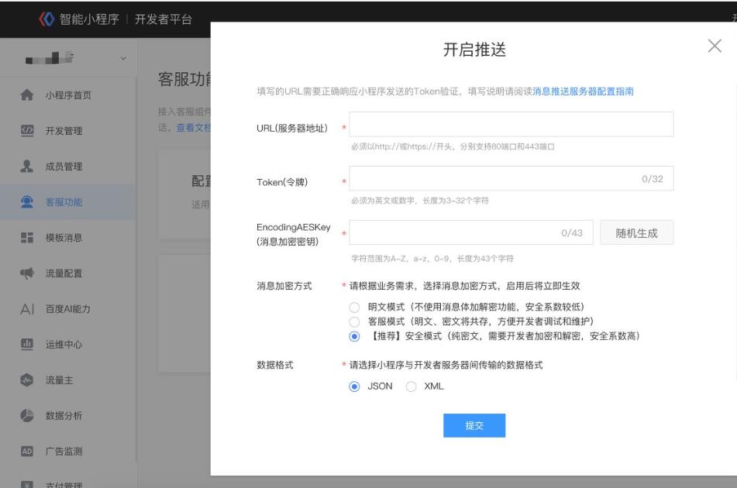Click the hint 必须为英文或数字 长度为3-32个字符
Screen dimensions: 737x488
(x=420, y=201)
